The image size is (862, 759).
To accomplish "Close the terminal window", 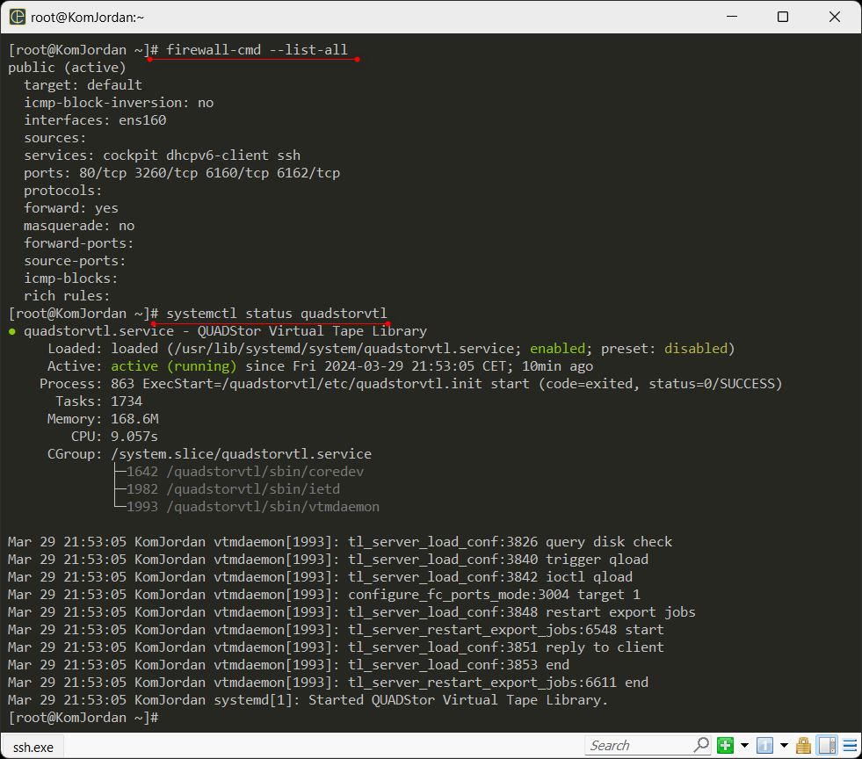I will tap(835, 17).
